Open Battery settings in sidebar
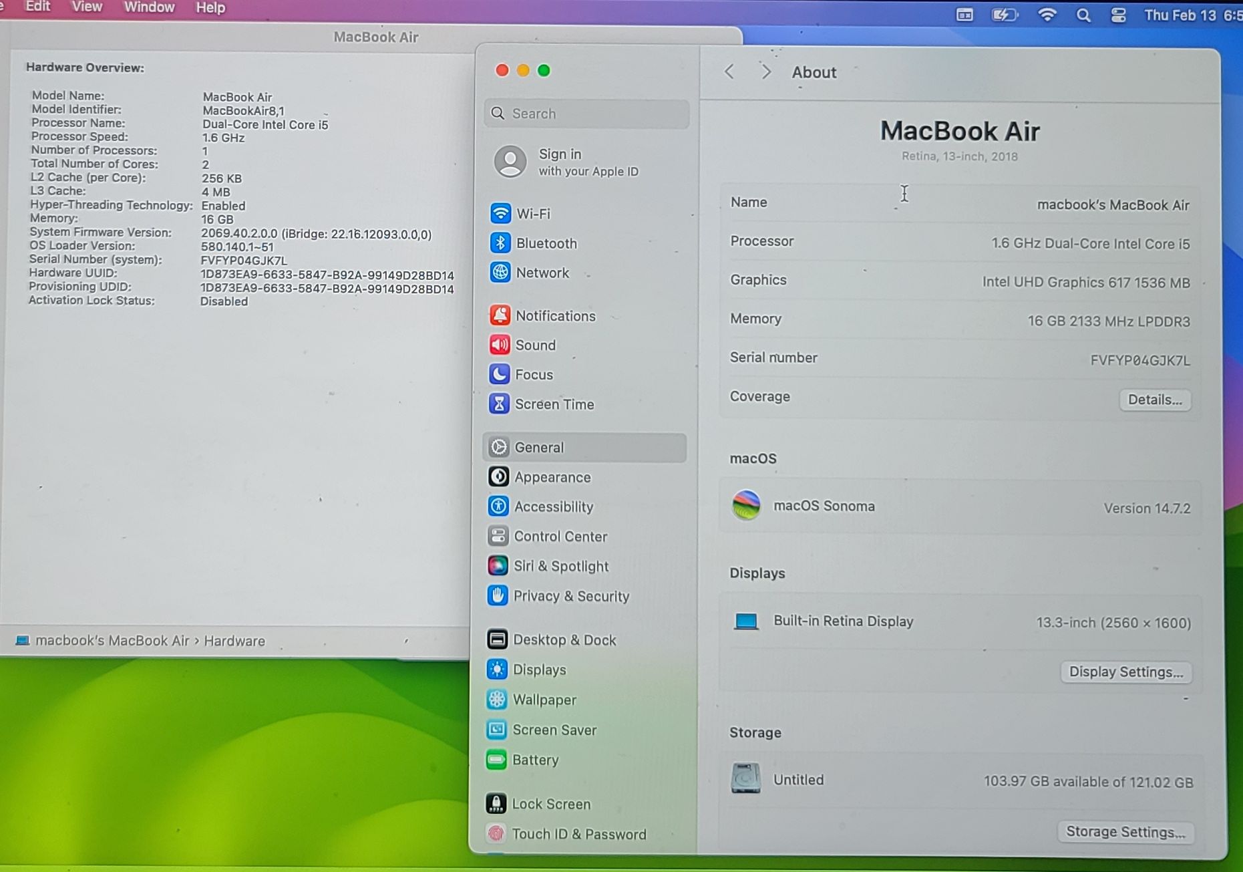1243x872 pixels. click(534, 760)
